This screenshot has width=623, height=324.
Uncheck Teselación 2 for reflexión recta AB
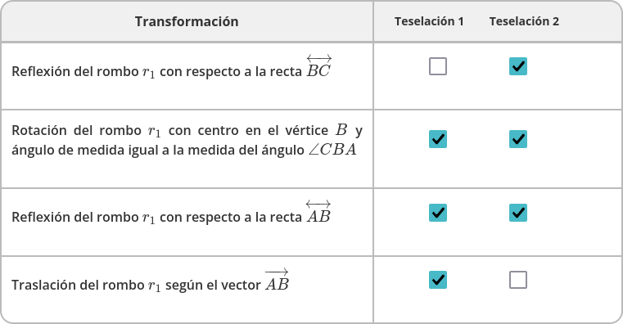[518, 213]
